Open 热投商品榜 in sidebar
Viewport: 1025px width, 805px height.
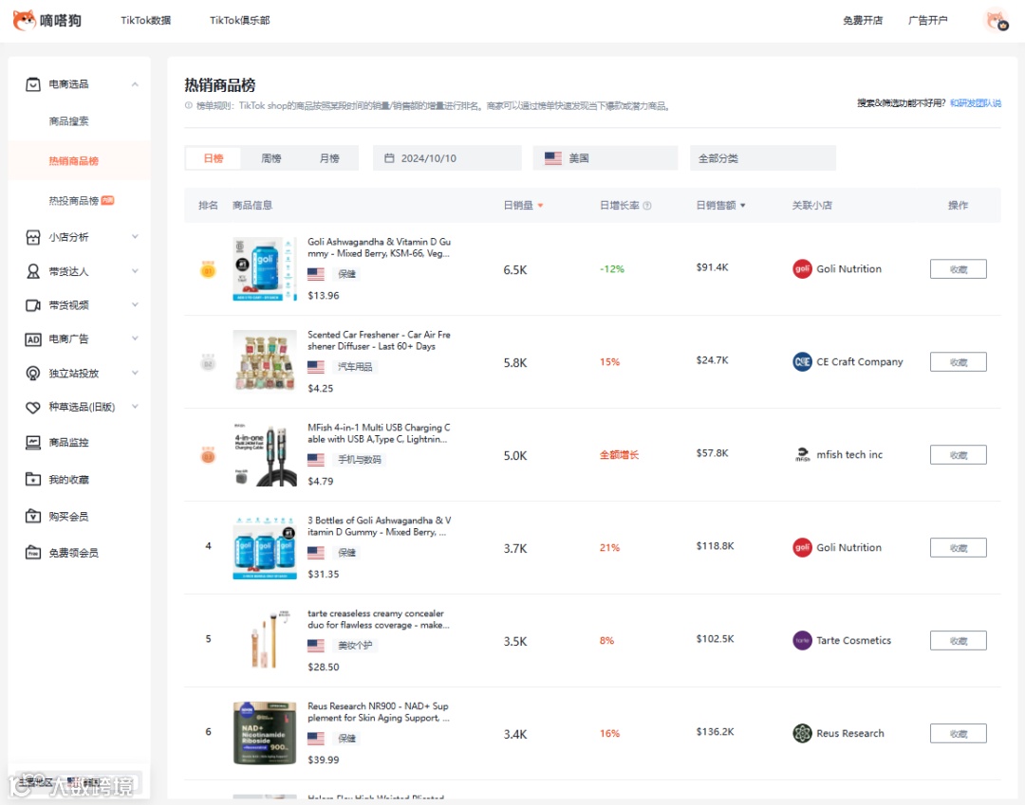tap(73, 200)
